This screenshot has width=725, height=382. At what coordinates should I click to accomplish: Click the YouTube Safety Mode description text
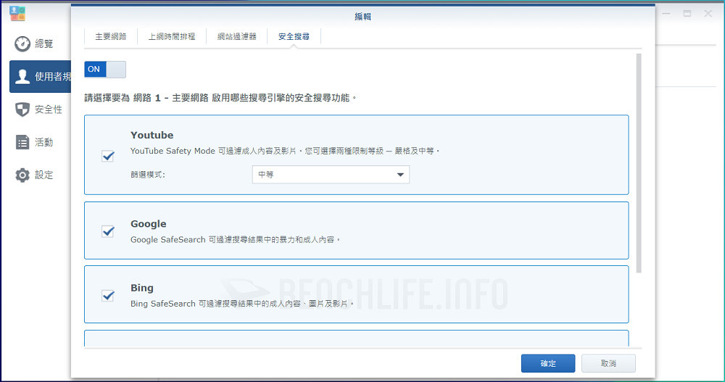tap(285, 151)
